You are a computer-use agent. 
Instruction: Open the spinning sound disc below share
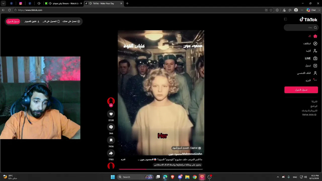tap(111, 166)
